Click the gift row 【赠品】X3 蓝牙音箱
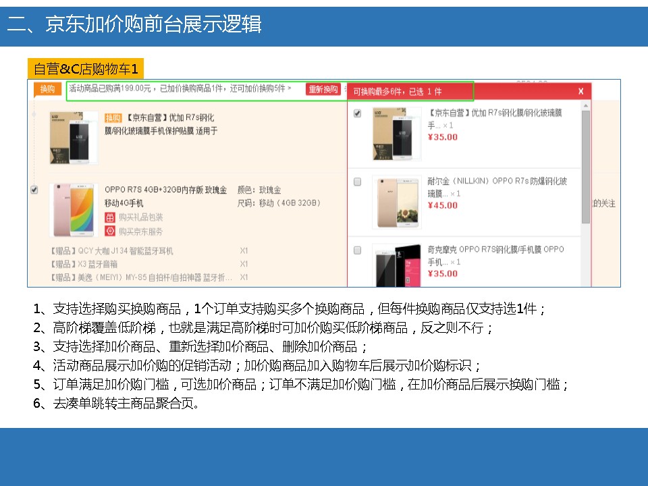This screenshot has width=648, height=486. (84, 264)
